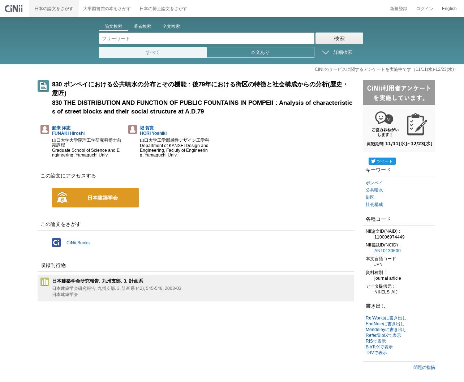Click Refer/BibIXで表示 link
The height and width of the screenshot is (382, 464).
click(x=383, y=335)
